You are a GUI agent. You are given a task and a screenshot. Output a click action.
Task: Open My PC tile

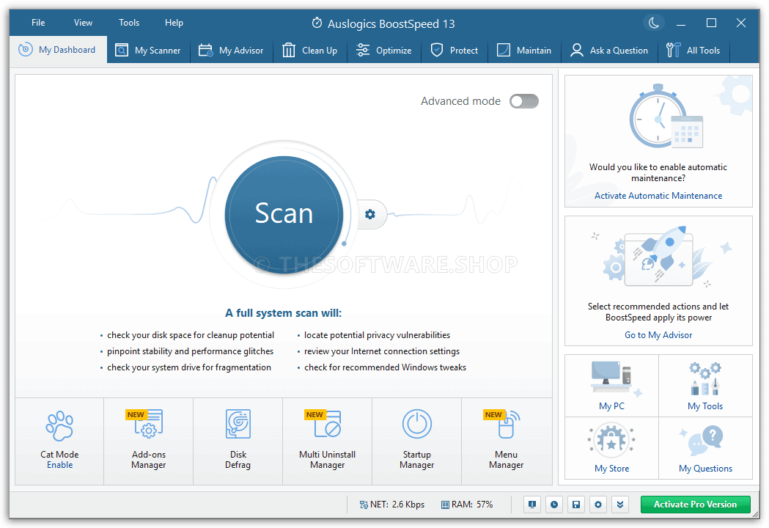(611, 386)
